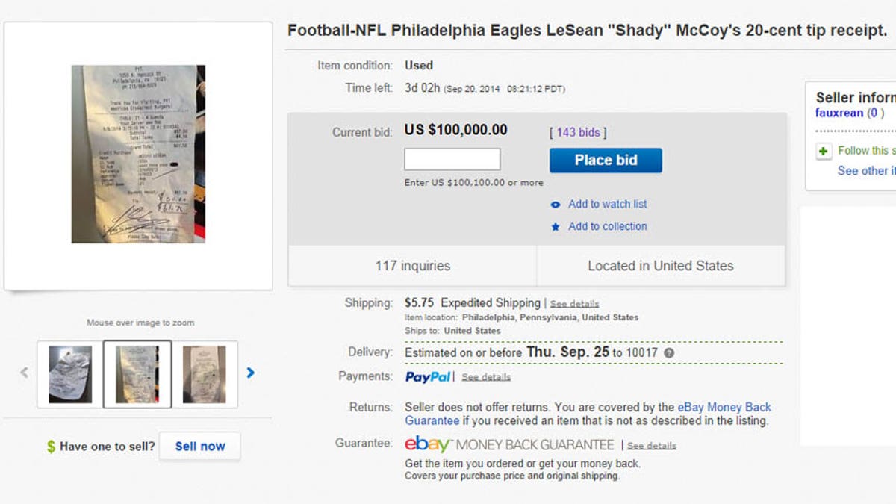This screenshot has height=504, width=896.
Task: Open seller fauxrean's profile link
Action: tap(839, 113)
